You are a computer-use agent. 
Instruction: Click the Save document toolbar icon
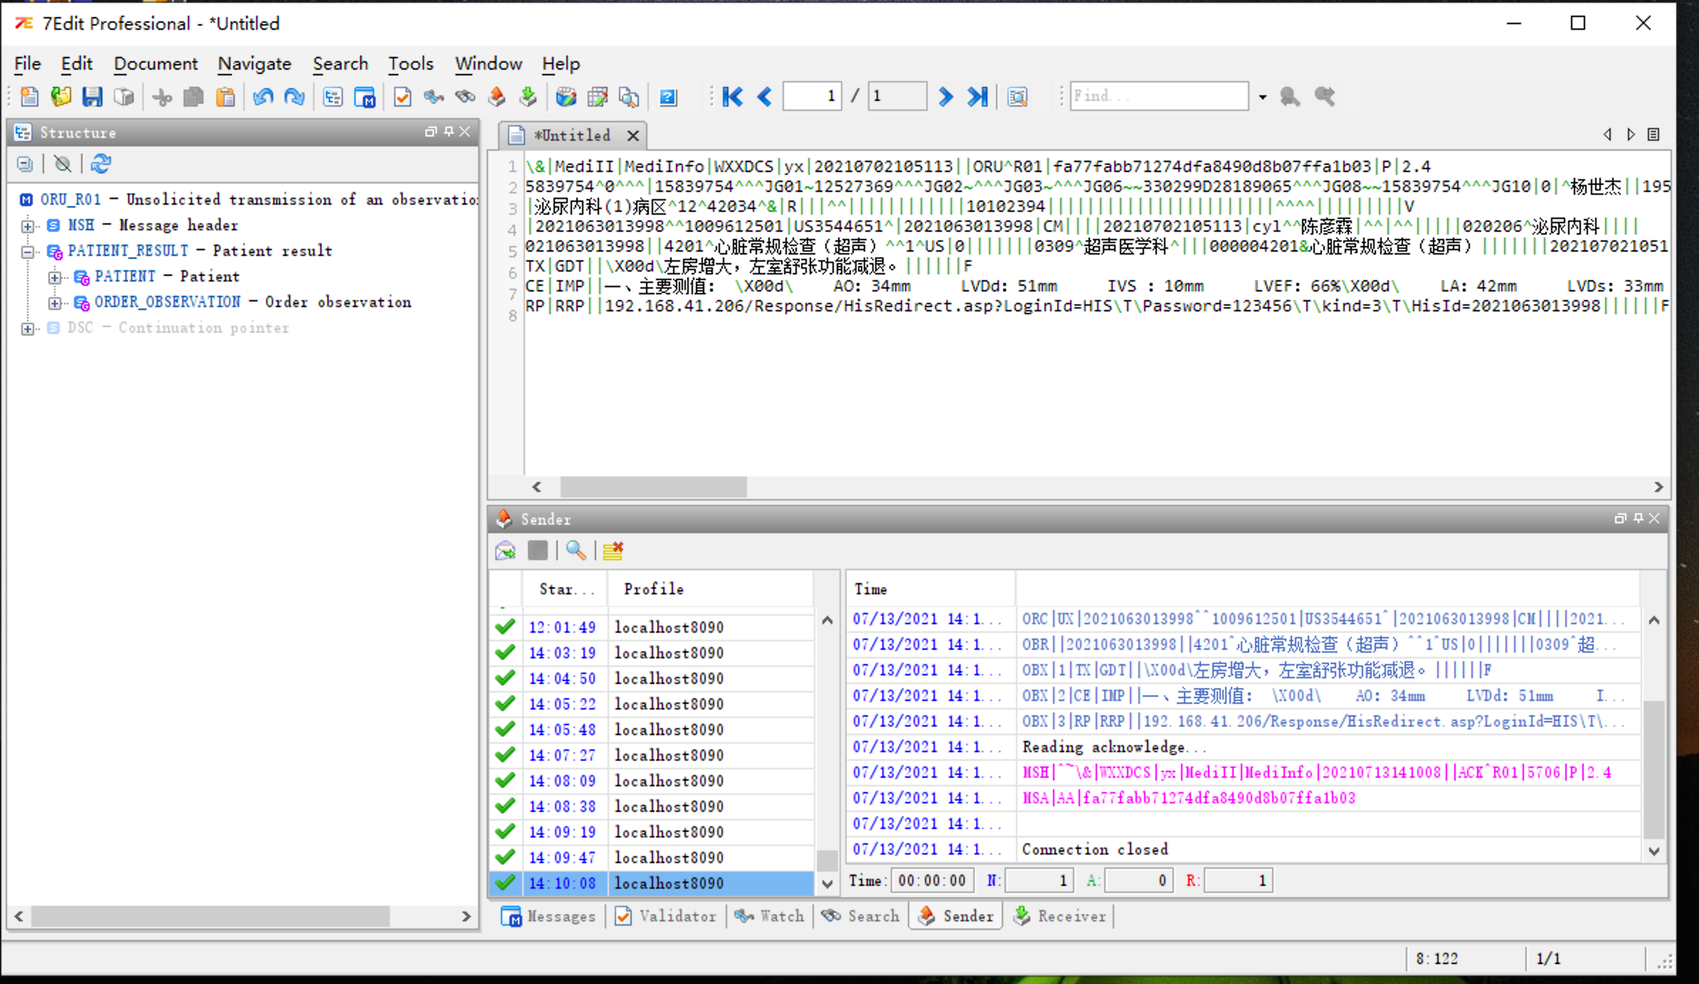(x=92, y=97)
